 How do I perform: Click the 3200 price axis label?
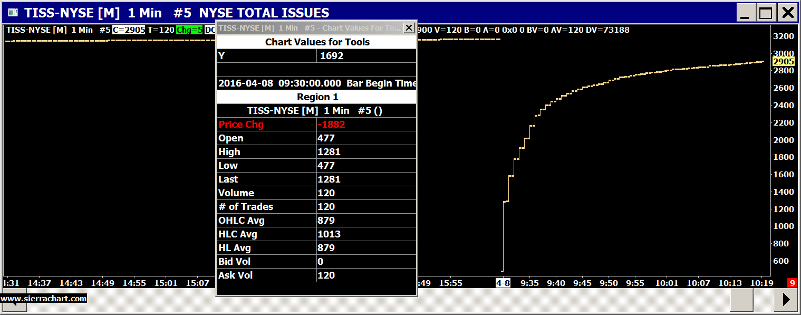point(783,36)
